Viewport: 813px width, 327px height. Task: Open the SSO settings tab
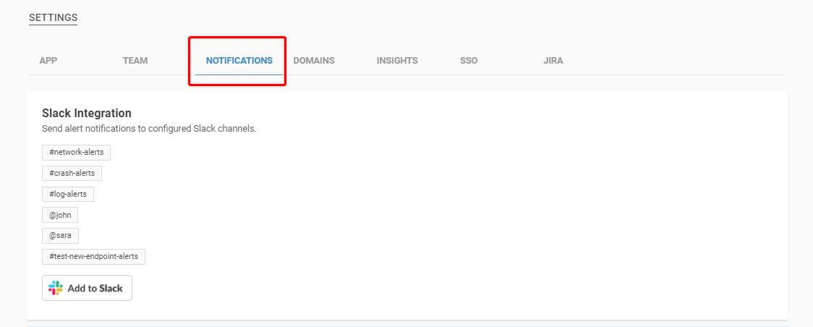coord(469,61)
